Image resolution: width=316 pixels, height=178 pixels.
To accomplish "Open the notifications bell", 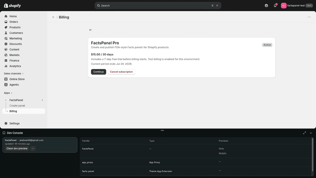I will tap(275, 5).
